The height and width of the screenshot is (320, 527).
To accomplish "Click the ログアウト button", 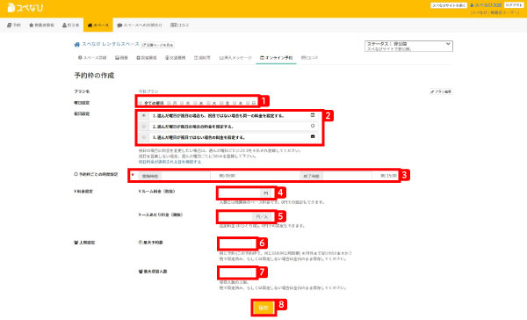I will (x=514, y=5).
